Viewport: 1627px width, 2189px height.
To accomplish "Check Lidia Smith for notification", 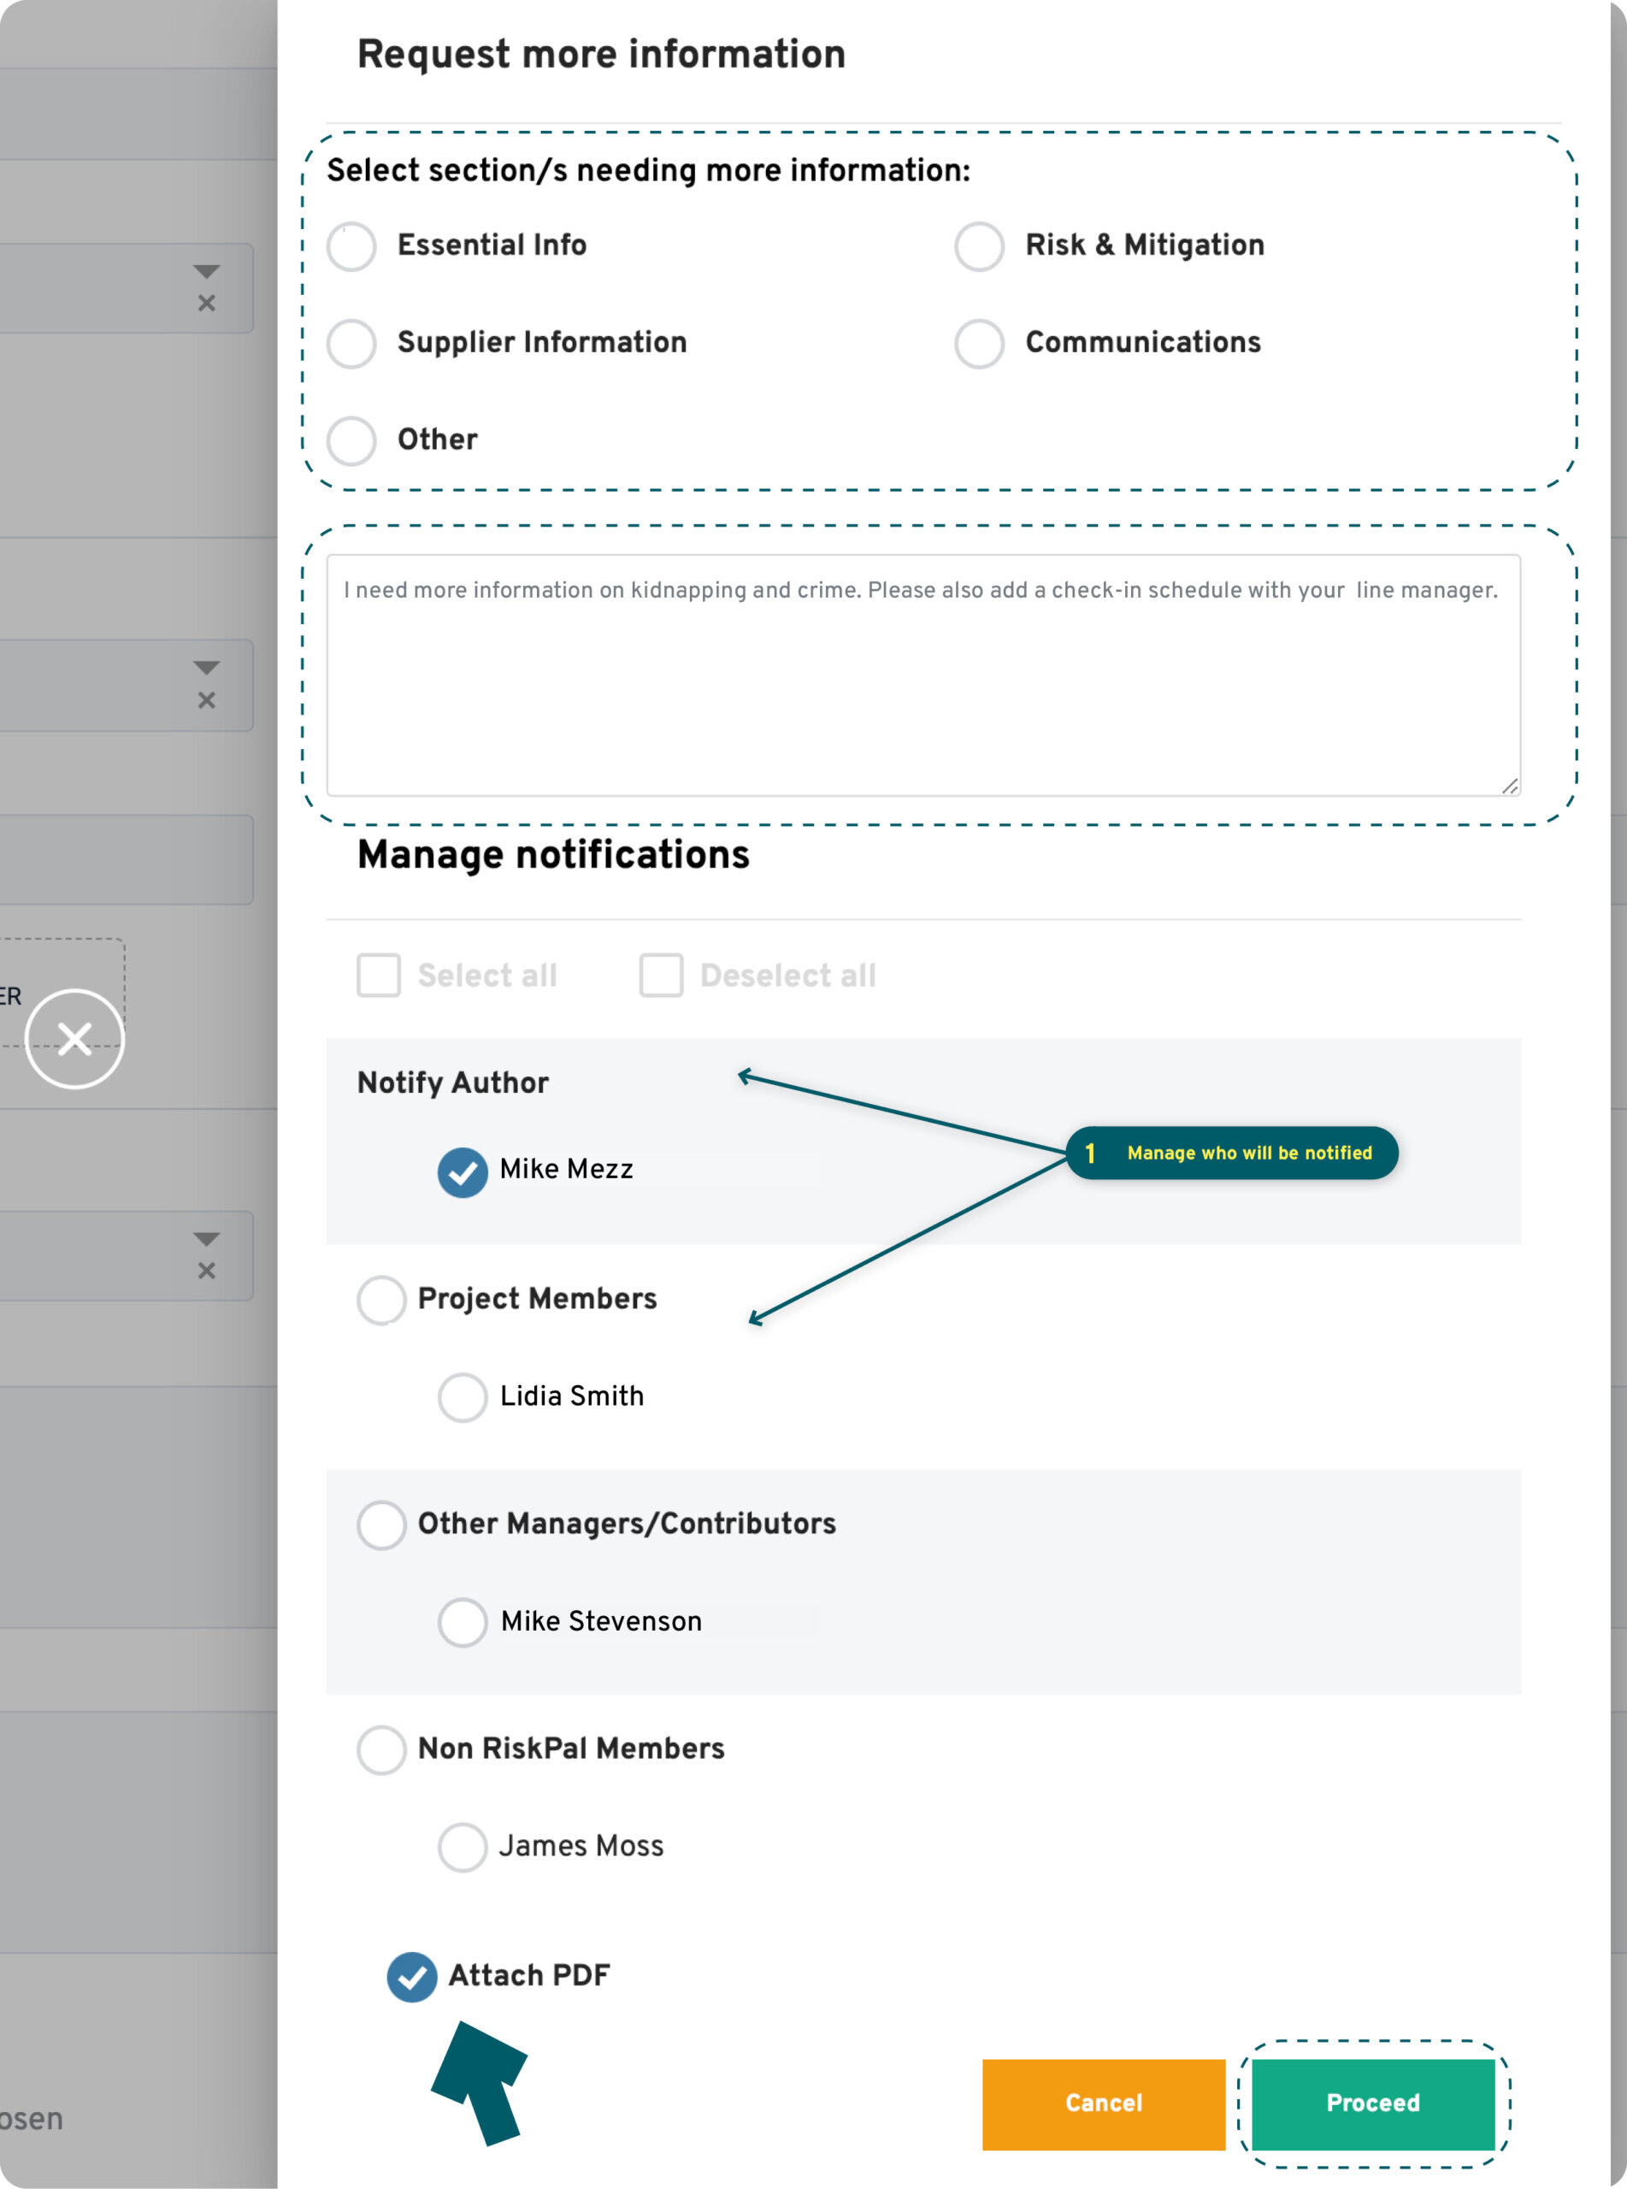I will pyautogui.click(x=462, y=1396).
